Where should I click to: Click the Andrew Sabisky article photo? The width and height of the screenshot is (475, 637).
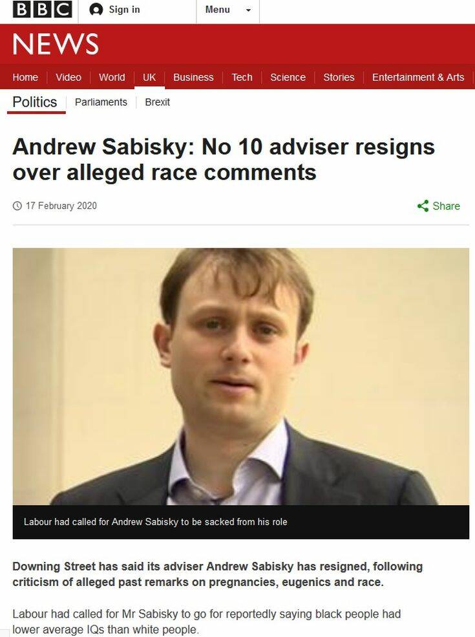pos(241,376)
